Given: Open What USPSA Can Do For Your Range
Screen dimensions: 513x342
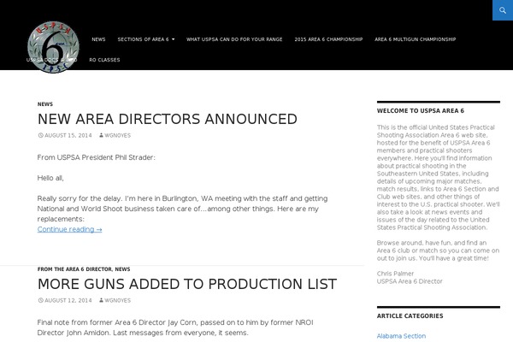Looking at the screenshot, I should [x=234, y=39].
